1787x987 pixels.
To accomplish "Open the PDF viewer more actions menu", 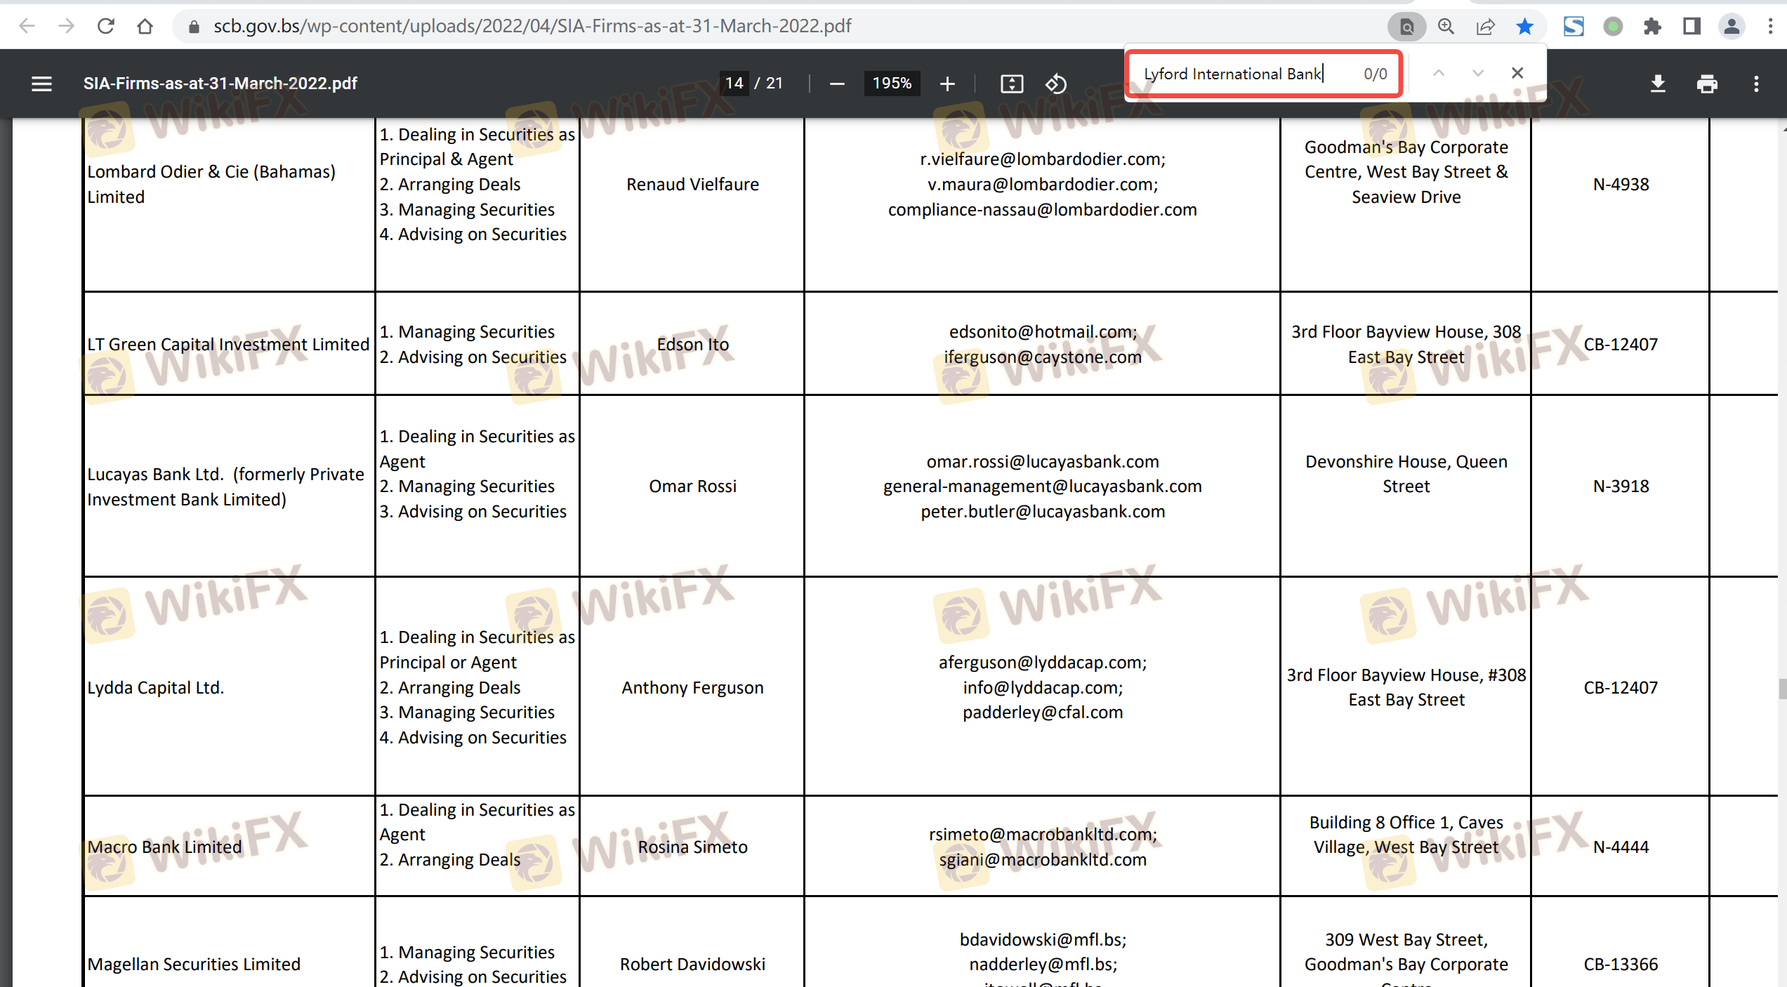I will tap(1756, 84).
